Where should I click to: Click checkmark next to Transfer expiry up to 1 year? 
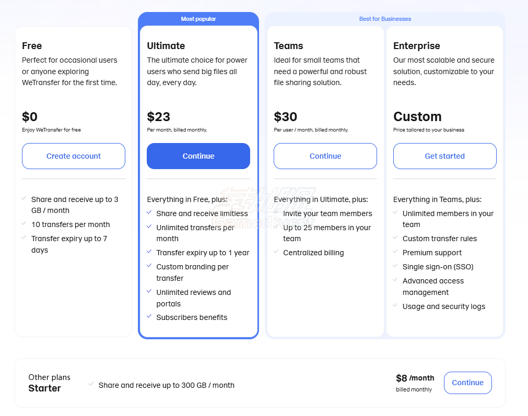tap(149, 252)
